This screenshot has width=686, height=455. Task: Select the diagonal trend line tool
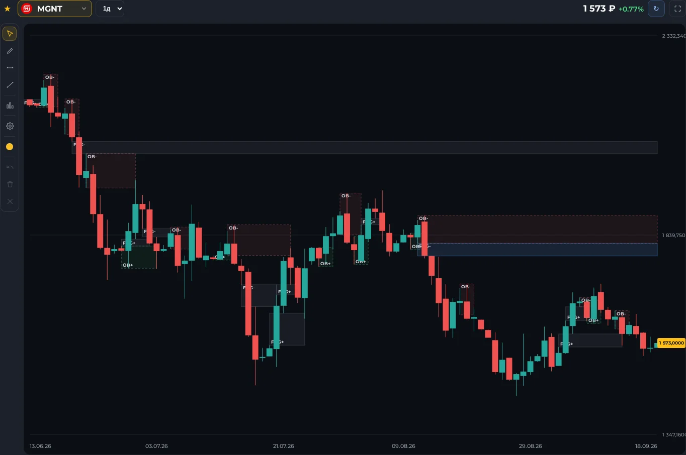pos(10,85)
